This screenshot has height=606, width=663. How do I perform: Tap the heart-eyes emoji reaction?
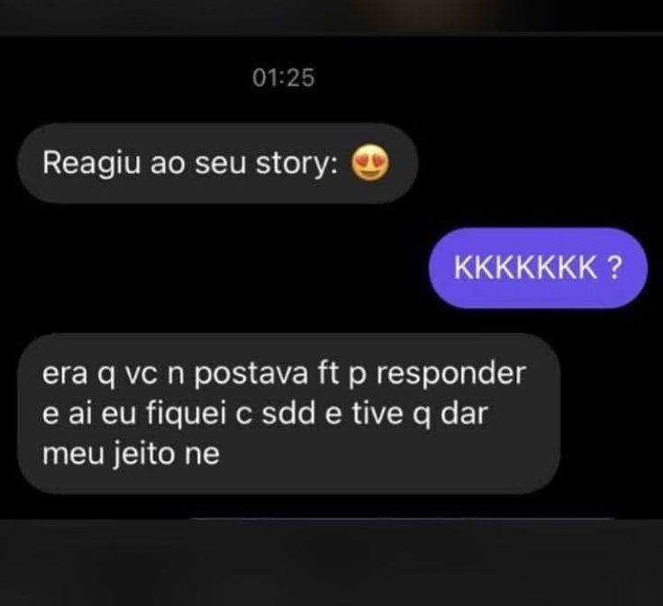[x=369, y=163]
